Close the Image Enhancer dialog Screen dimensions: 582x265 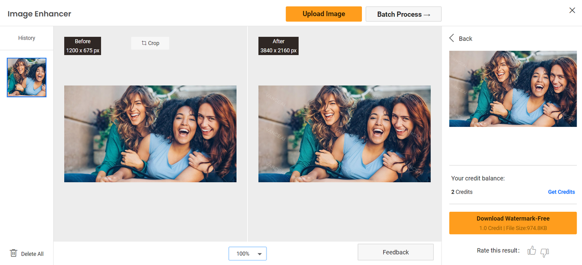pos(572,10)
